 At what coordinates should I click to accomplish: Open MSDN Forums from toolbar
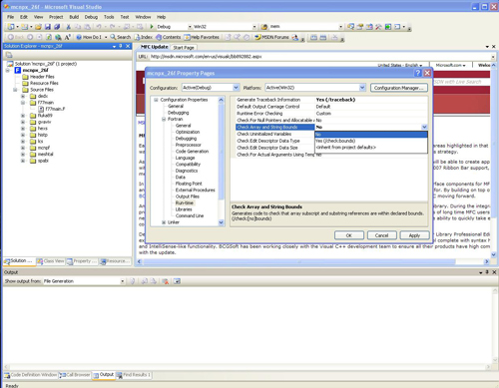tap(271, 37)
